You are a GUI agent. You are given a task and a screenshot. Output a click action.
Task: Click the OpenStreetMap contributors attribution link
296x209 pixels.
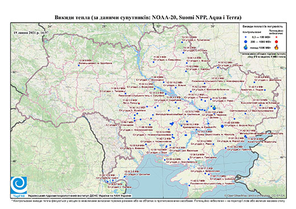pyautogui.click(x=255, y=195)
